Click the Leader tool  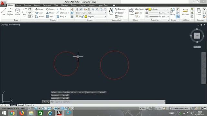coord(119,13)
